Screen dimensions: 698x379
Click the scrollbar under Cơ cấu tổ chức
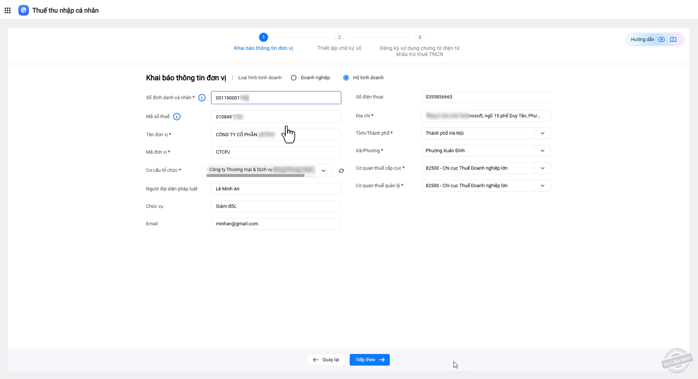pos(255,176)
